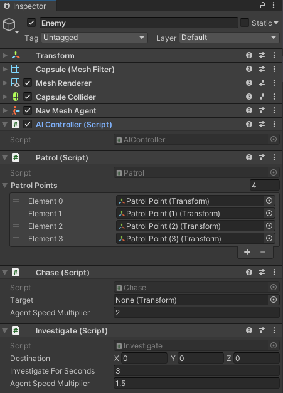
Task: Lock the Inspector with the padlock icon
Action: point(263,5)
